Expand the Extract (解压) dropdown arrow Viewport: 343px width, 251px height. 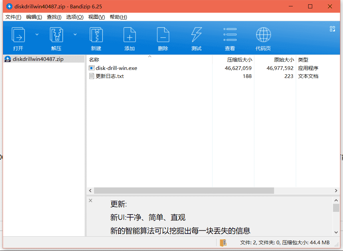75,34
